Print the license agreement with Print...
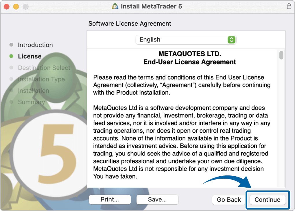This screenshot has height=211, width=295. (x=110, y=199)
